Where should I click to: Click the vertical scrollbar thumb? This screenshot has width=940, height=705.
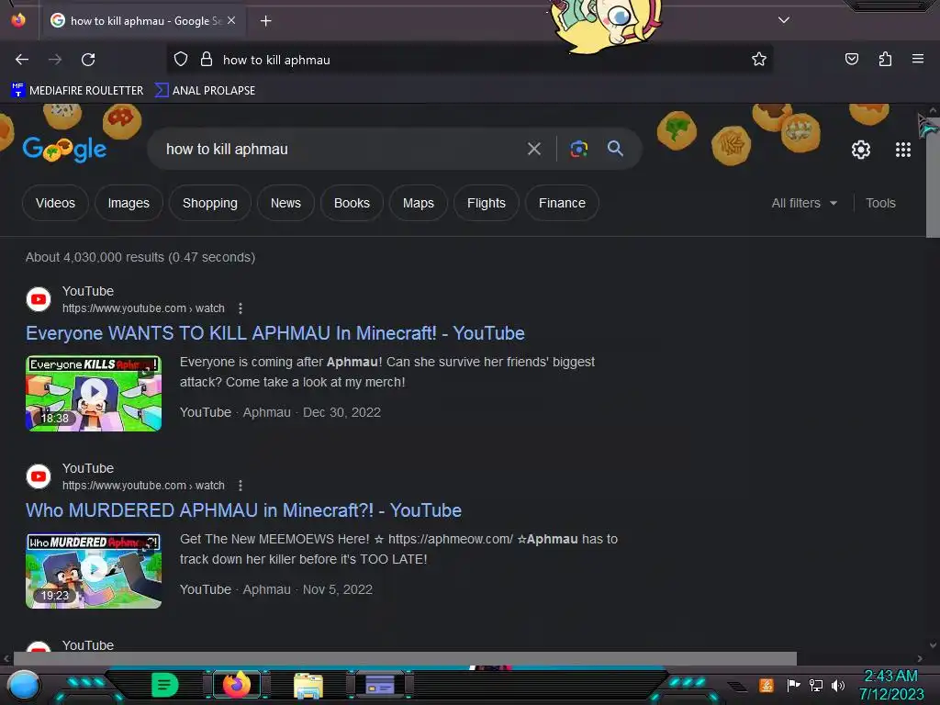pos(933,177)
